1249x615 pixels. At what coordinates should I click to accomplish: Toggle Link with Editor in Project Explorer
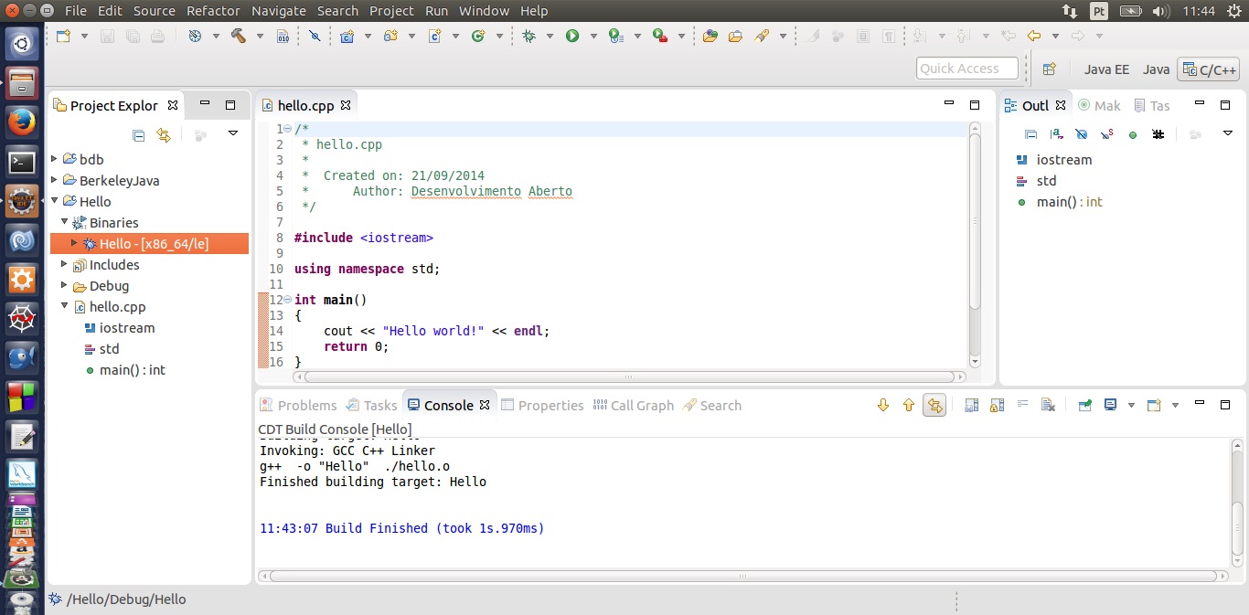(164, 135)
